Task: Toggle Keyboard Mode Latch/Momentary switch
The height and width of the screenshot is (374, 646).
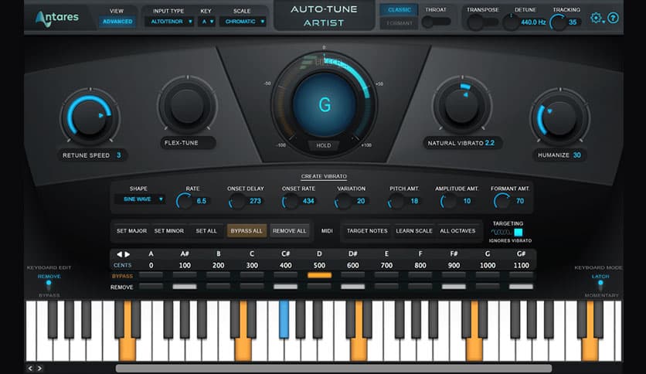Action: click(600, 285)
